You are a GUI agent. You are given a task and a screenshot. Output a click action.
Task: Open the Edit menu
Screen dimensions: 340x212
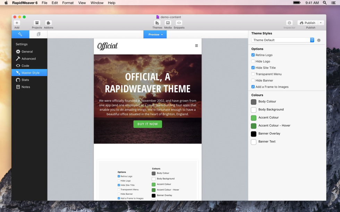pos(55,3)
